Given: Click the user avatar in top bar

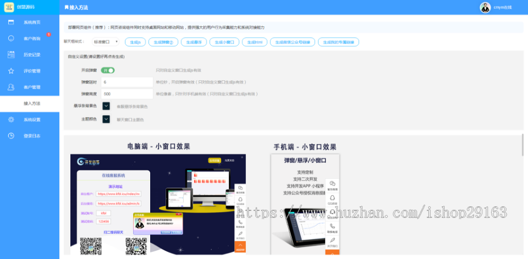Looking at the screenshot, I should pos(485,8).
